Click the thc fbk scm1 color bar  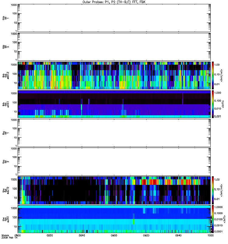[x=213, y=219]
